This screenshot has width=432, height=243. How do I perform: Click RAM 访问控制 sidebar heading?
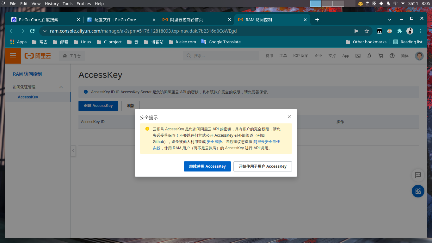coord(27,74)
